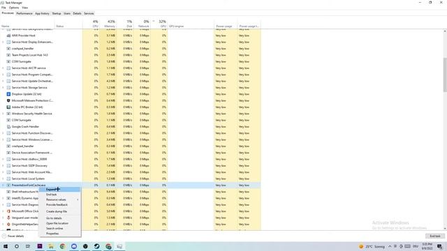Open Discord from the taskbar

[74, 246]
